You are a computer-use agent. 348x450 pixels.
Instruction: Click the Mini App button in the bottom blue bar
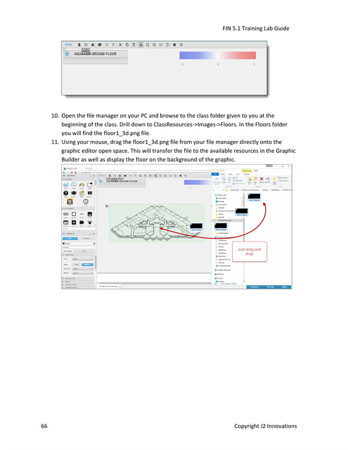coord(271,287)
